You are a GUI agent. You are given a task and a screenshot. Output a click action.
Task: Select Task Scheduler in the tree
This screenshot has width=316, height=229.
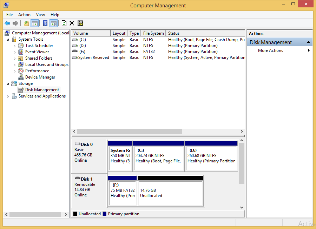point(39,46)
